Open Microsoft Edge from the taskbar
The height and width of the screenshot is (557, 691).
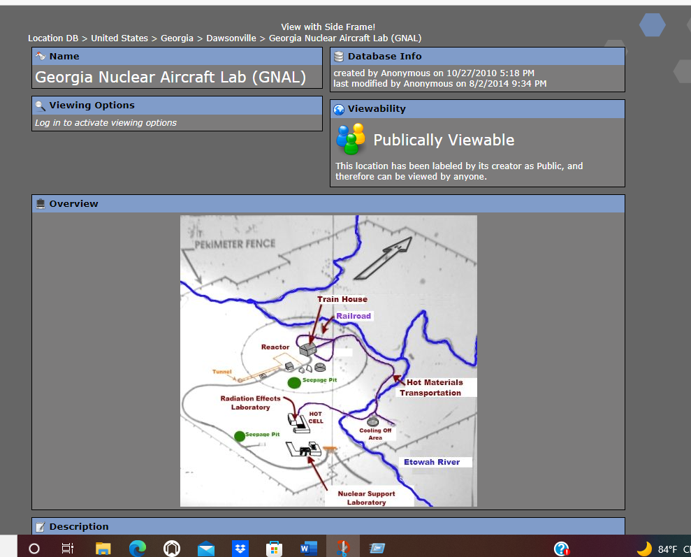pos(138,549)
